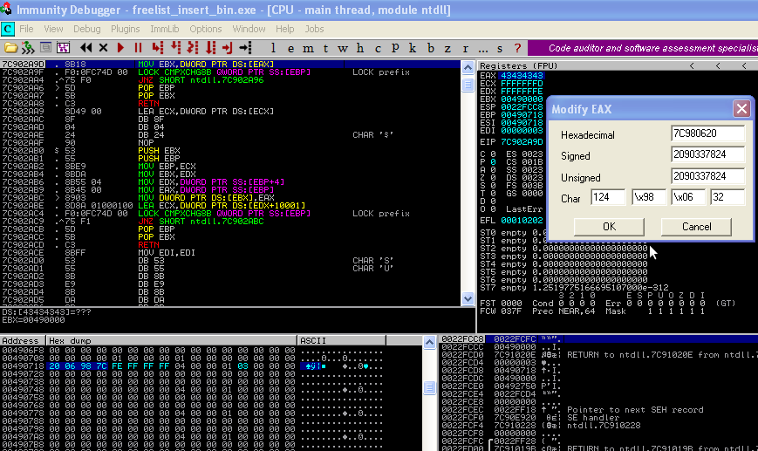This screenshot has height=451, width=758.
Task: Select the EIP register value 7C902A9D
Action: click(x=522, y=142)
